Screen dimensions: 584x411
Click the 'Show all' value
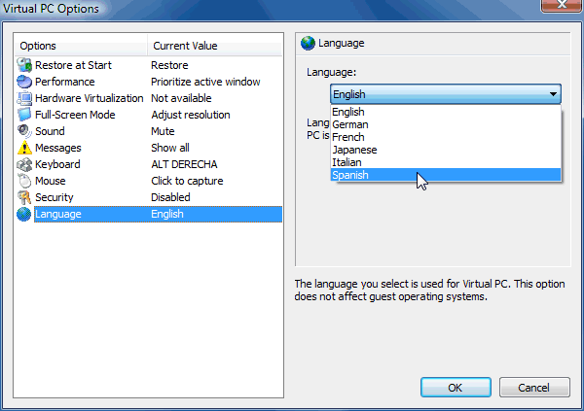170,148
